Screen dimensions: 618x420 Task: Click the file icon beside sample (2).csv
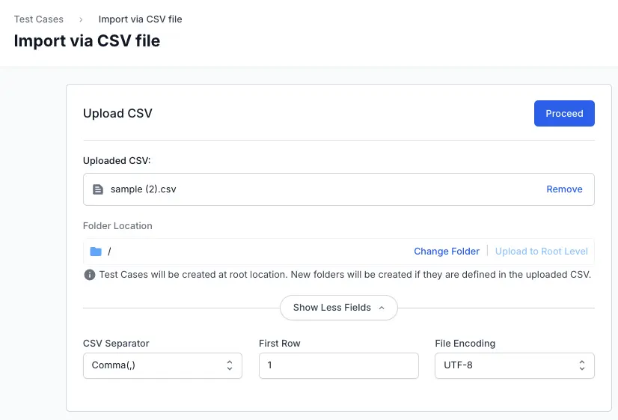[x=97, y=189]
